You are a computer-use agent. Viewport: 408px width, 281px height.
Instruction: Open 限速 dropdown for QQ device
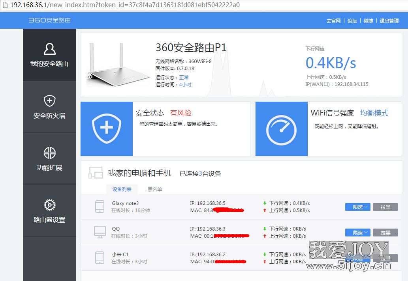pos(358,233)
